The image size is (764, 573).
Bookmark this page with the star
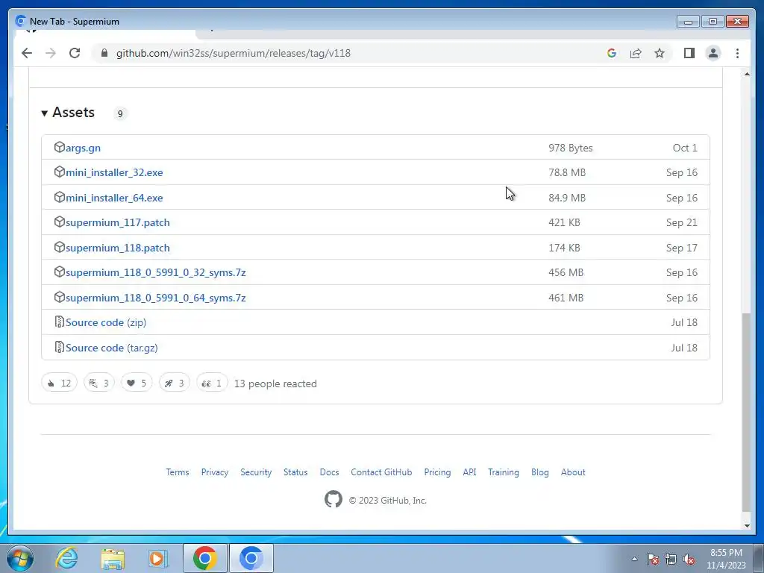(x=660, y=53)
